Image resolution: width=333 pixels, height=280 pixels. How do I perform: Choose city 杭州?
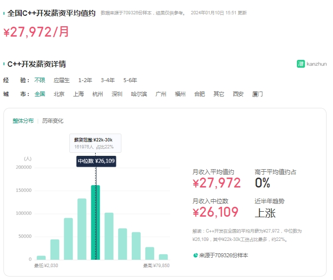pos(98,94)
